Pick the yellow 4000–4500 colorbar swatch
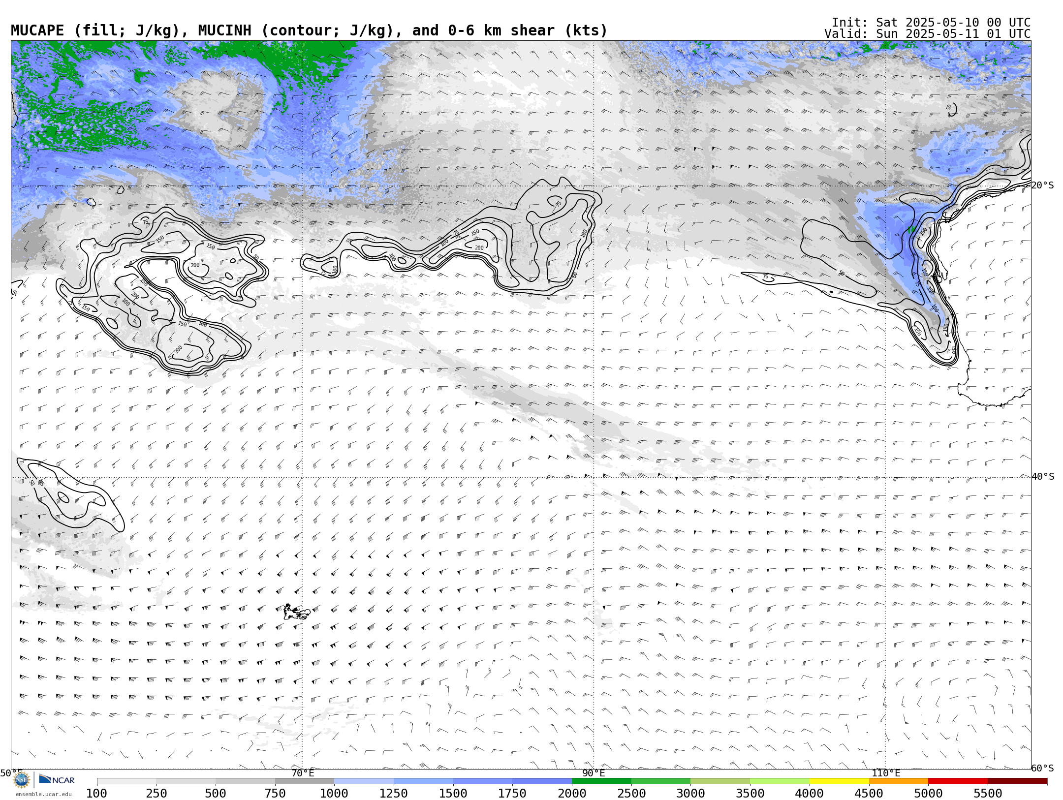Screen dimensions: 1063x800 click(839, 781)
